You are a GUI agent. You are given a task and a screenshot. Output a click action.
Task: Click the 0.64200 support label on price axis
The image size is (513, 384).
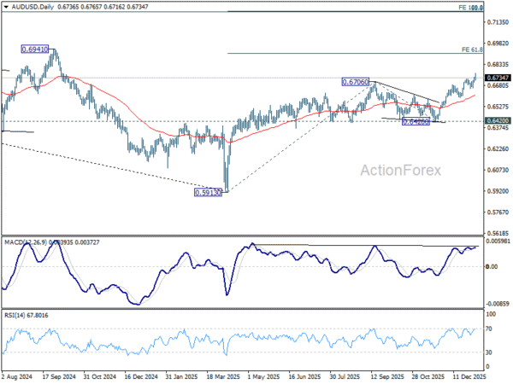click(x=497, y=121)
